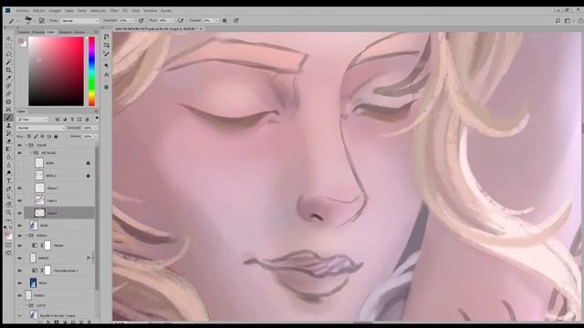Open the Ventana menu
584x328 pixels.
pyautogui.click(x=150, y=10)
